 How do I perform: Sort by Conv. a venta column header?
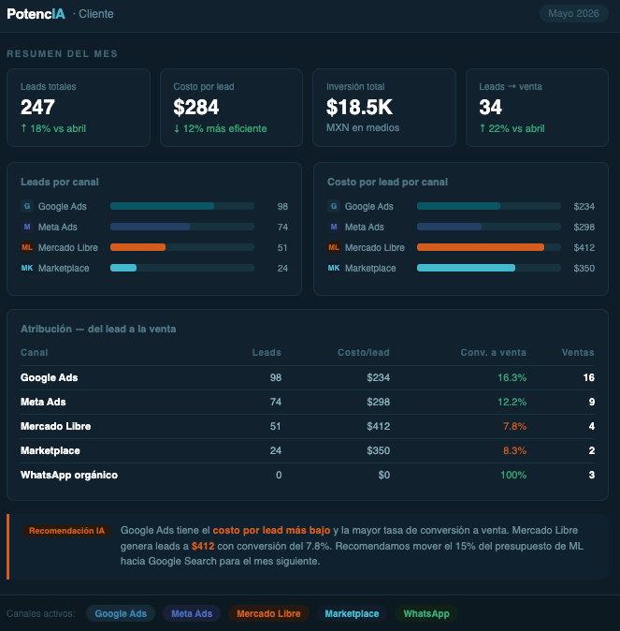494,353
